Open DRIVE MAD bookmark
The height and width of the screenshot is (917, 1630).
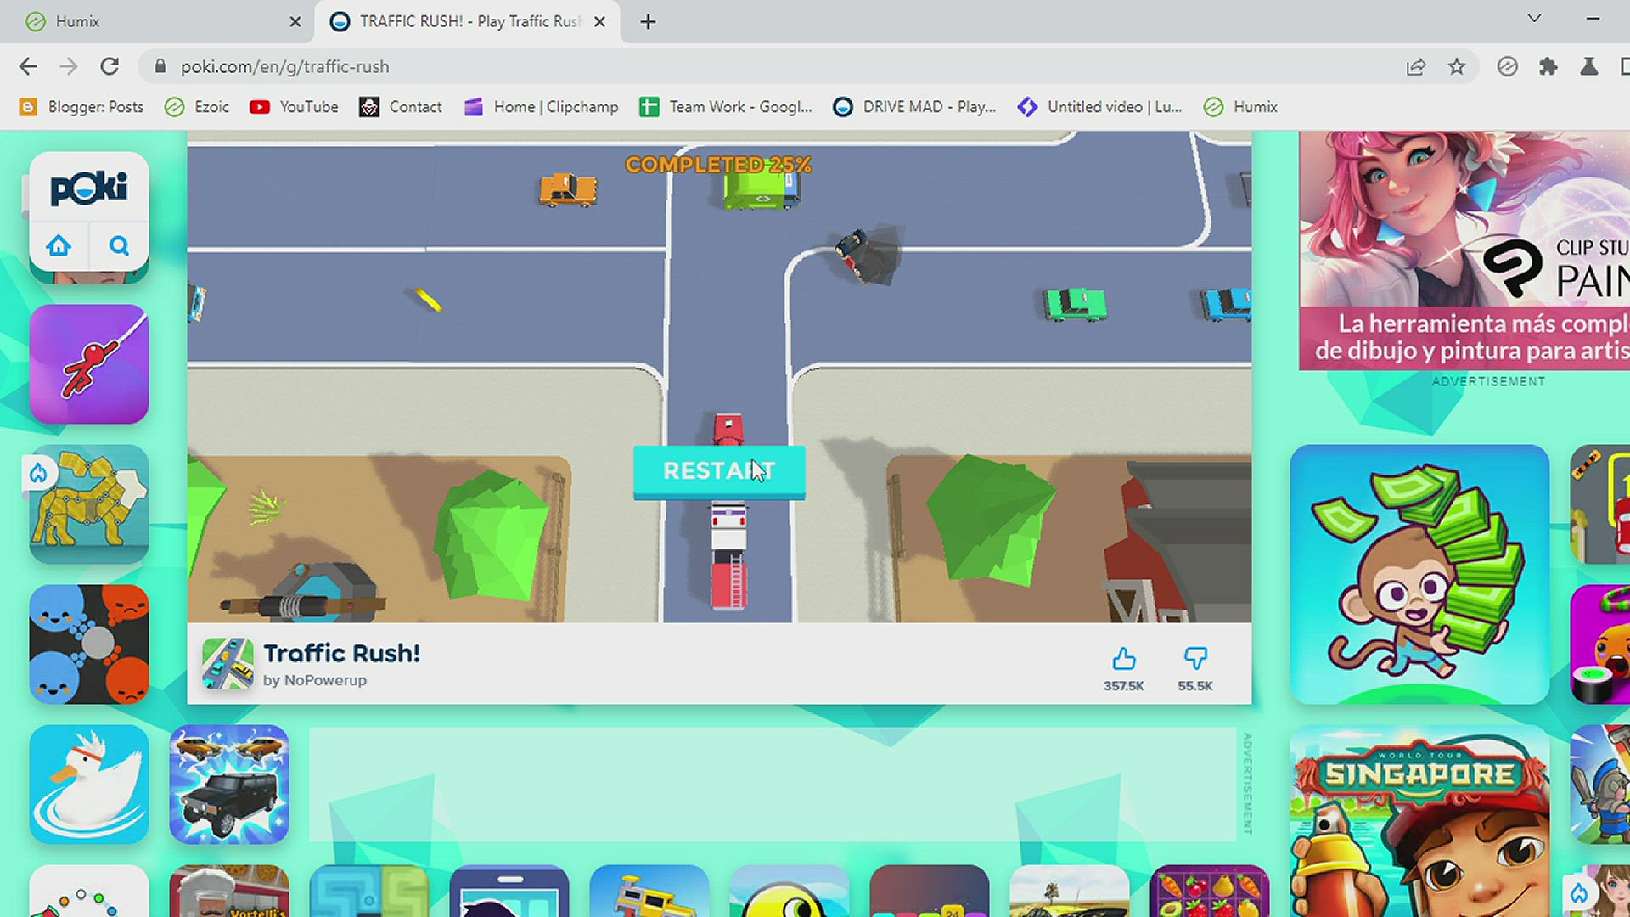click(x=914, y=107)
